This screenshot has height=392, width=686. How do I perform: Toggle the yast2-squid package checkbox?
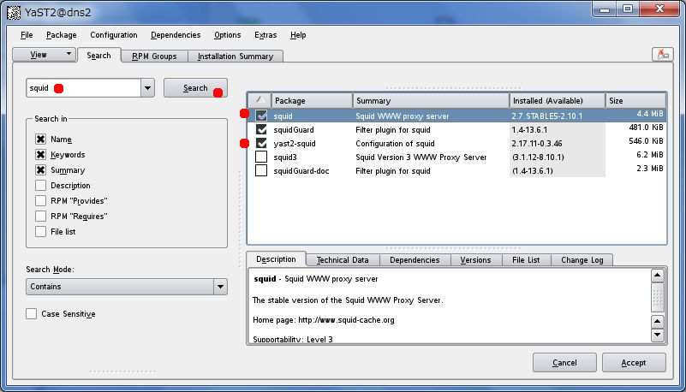(x=261, y=143)
